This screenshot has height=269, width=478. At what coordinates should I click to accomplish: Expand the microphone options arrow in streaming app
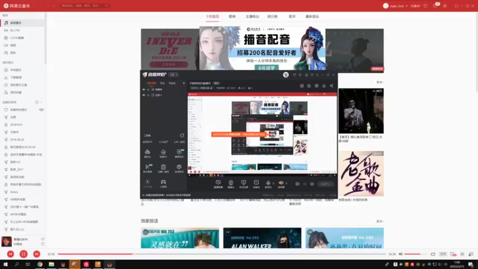(x=273, y=184)
